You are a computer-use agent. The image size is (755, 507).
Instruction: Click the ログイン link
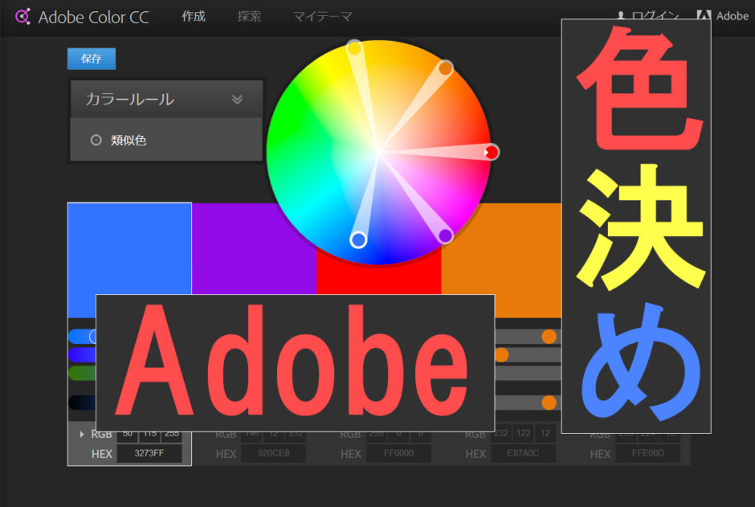point(651,16)
